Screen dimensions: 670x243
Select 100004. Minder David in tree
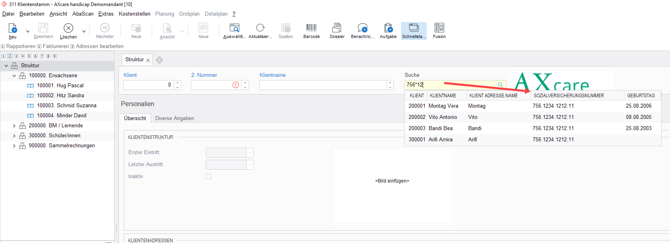[x=62, y=116]
